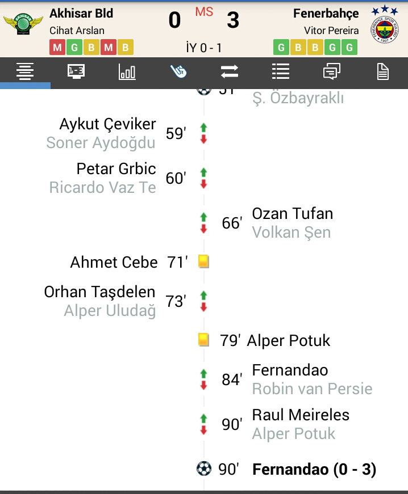Select Fenerbahçe's last green G form badge
This screenshot has width=408, height=494.
pos(349,47)
